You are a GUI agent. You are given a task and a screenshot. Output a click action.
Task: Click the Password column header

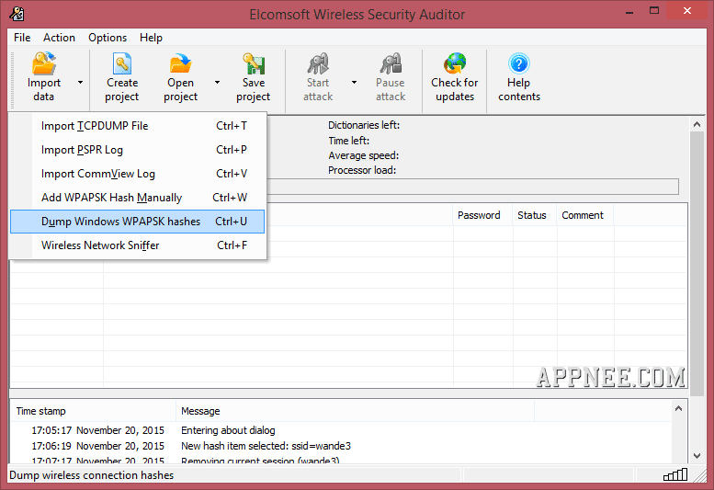[x=482, y=215]
